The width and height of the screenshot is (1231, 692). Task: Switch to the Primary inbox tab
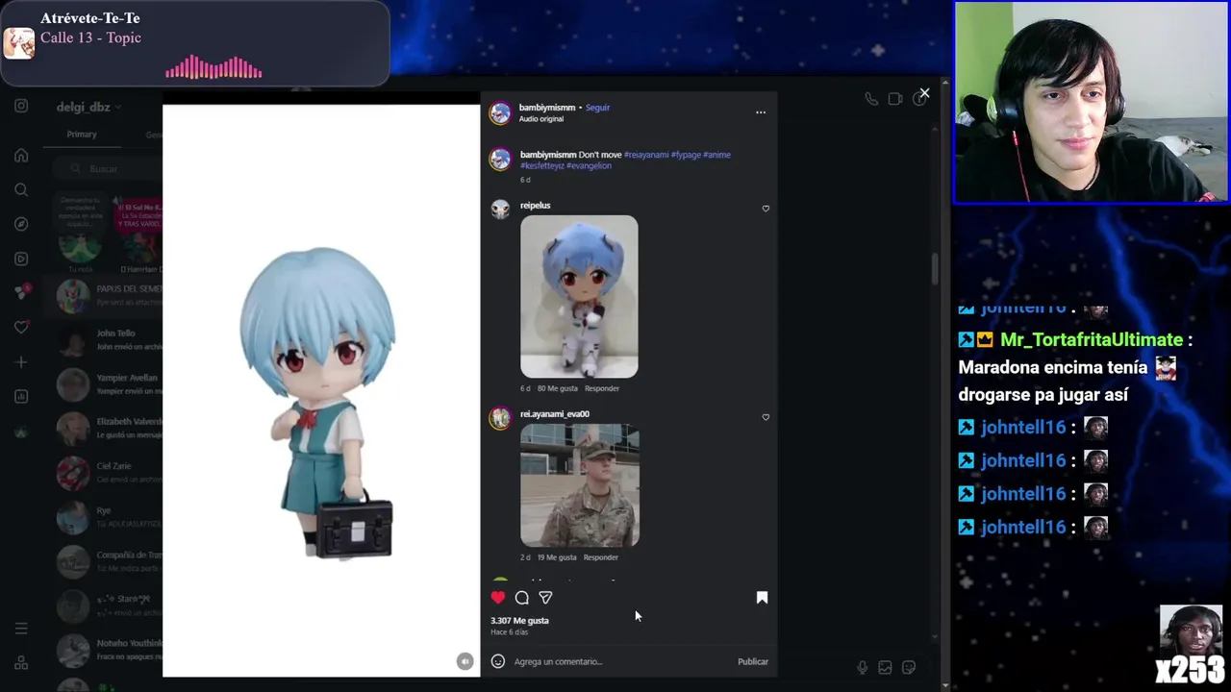[82, 135]
